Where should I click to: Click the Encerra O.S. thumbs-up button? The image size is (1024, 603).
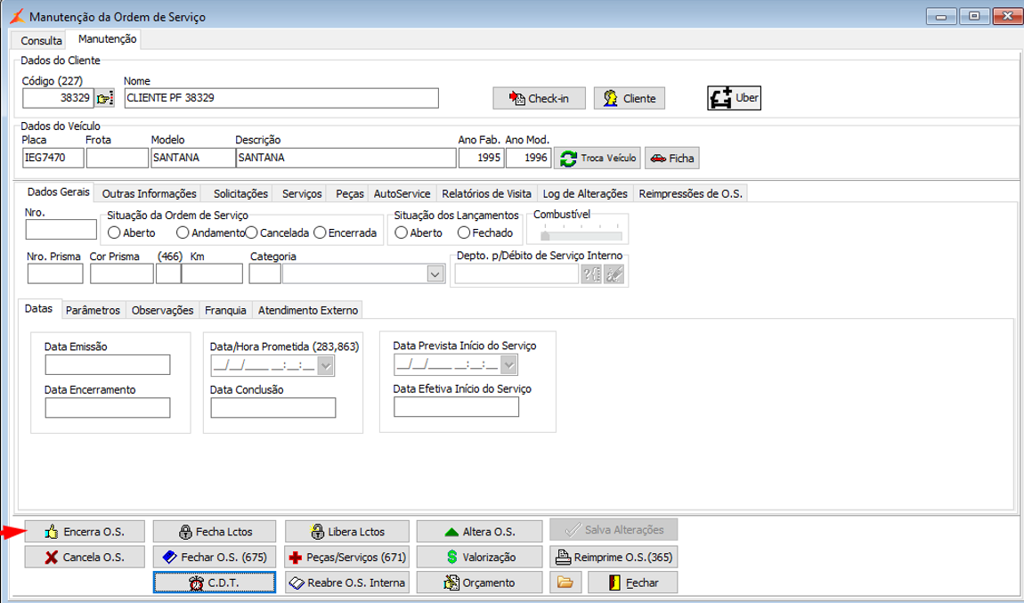pyautogui.click(x=85, y=532)
